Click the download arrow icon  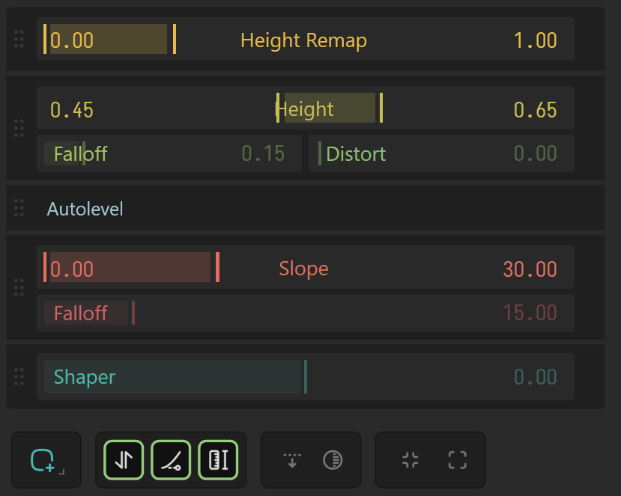click(x=291, y=459)
